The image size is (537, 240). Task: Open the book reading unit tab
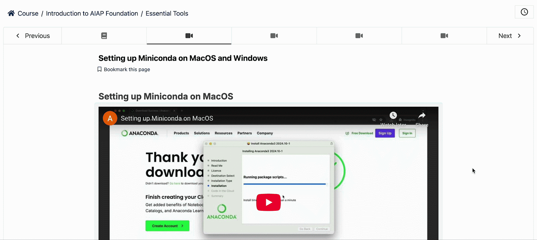(104, 36)
